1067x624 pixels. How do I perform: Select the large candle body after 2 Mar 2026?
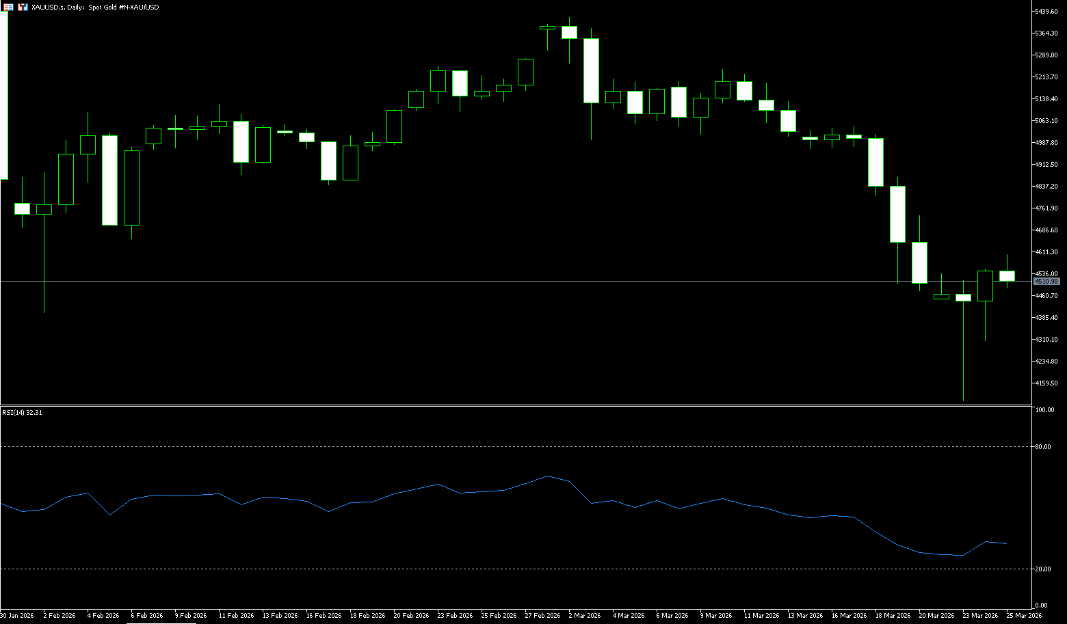point(591,70)
